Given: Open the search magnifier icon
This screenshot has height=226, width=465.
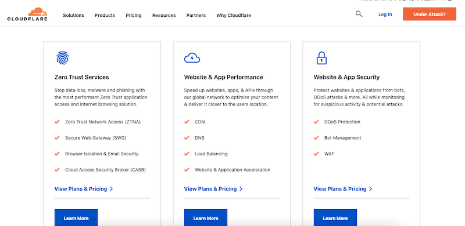Looking at the screenshot, I should pyautogui.click(x=359, y=14).
